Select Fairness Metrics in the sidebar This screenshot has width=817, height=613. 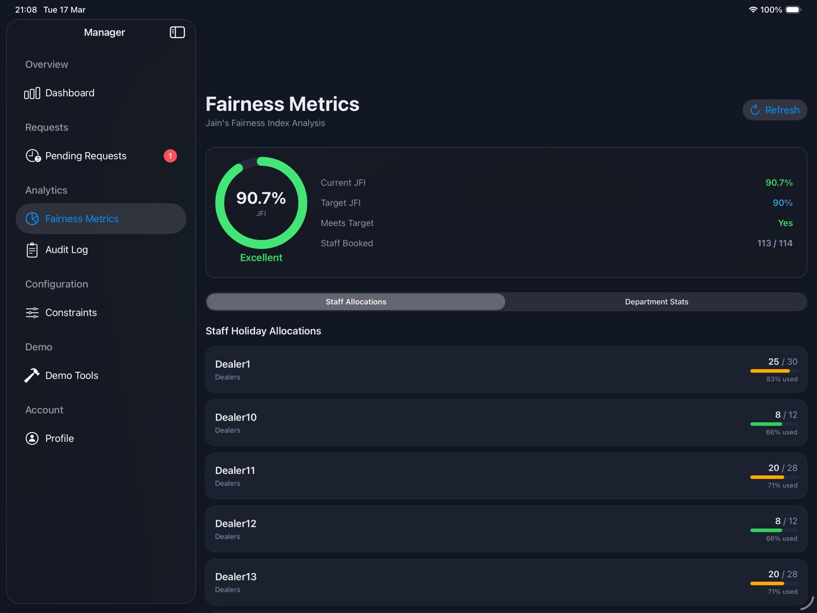(101, 218)
